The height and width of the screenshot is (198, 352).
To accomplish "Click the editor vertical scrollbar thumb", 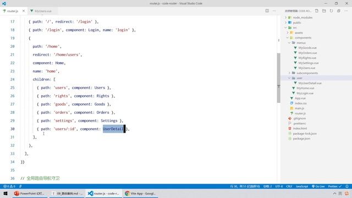I will pos(279,78).
